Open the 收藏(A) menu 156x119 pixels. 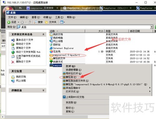(47, 17)
